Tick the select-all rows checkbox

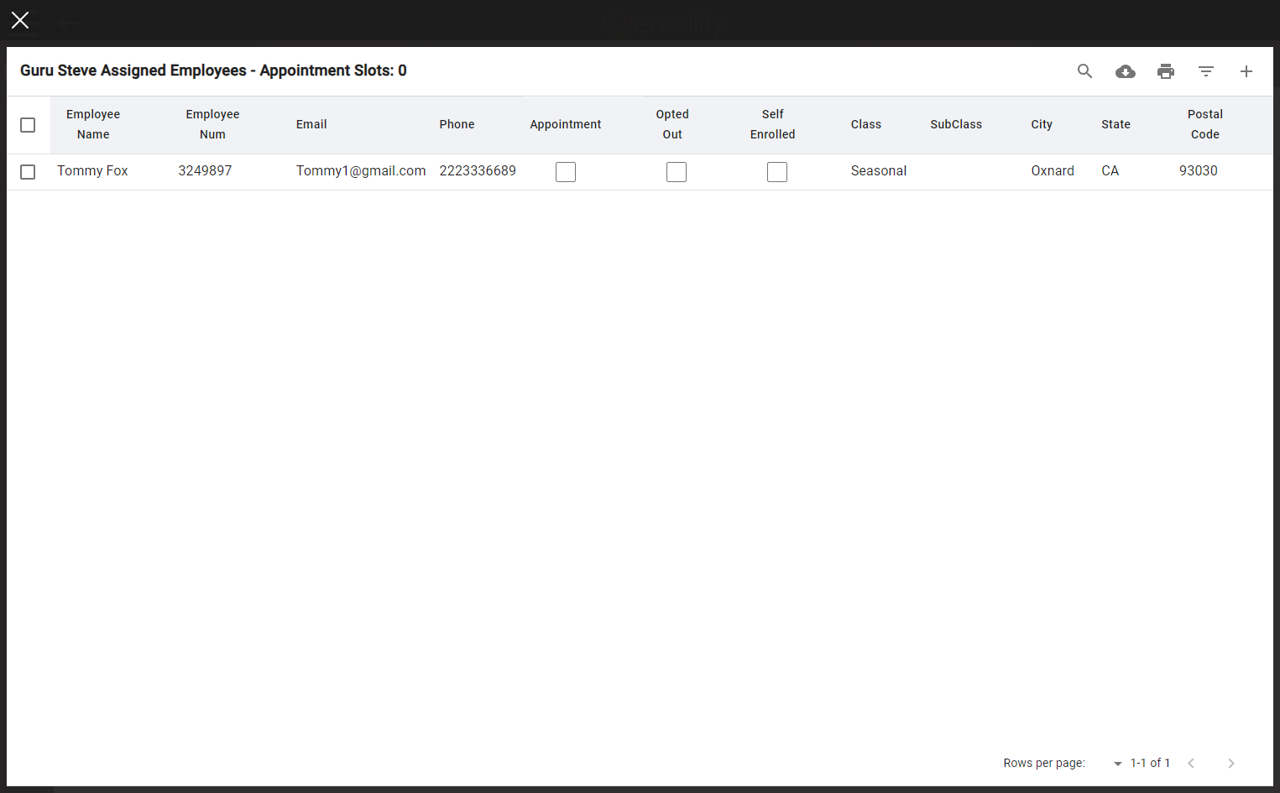(x=28, y=125)
